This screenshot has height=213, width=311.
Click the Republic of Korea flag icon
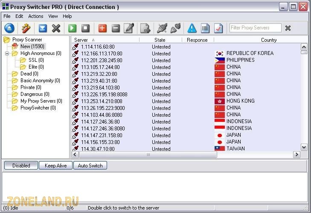tap(220, 53)
